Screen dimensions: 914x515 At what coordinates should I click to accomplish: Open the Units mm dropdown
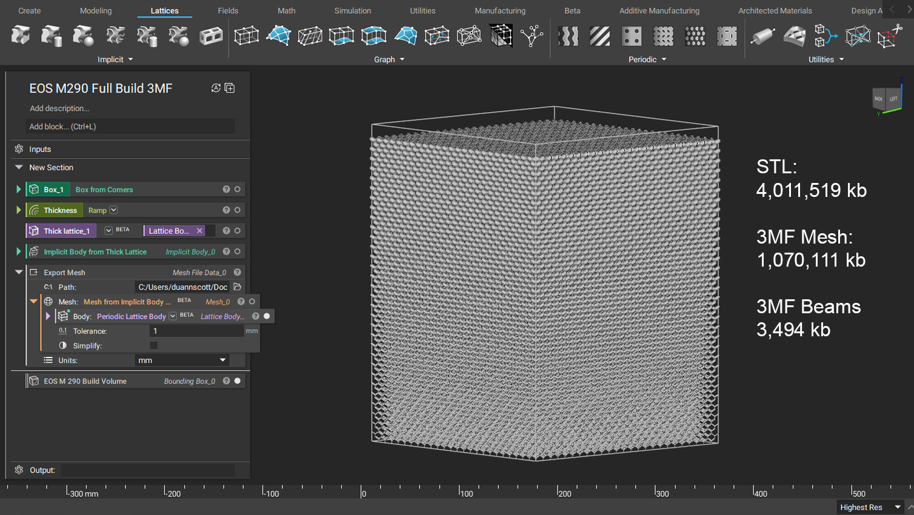182,360
